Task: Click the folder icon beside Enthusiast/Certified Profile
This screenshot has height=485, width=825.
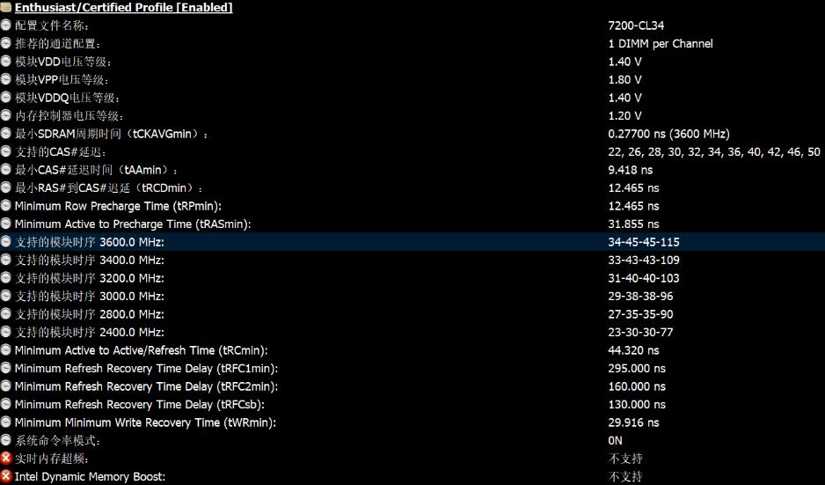Action: pyautogui.click(x=6, y=7)
